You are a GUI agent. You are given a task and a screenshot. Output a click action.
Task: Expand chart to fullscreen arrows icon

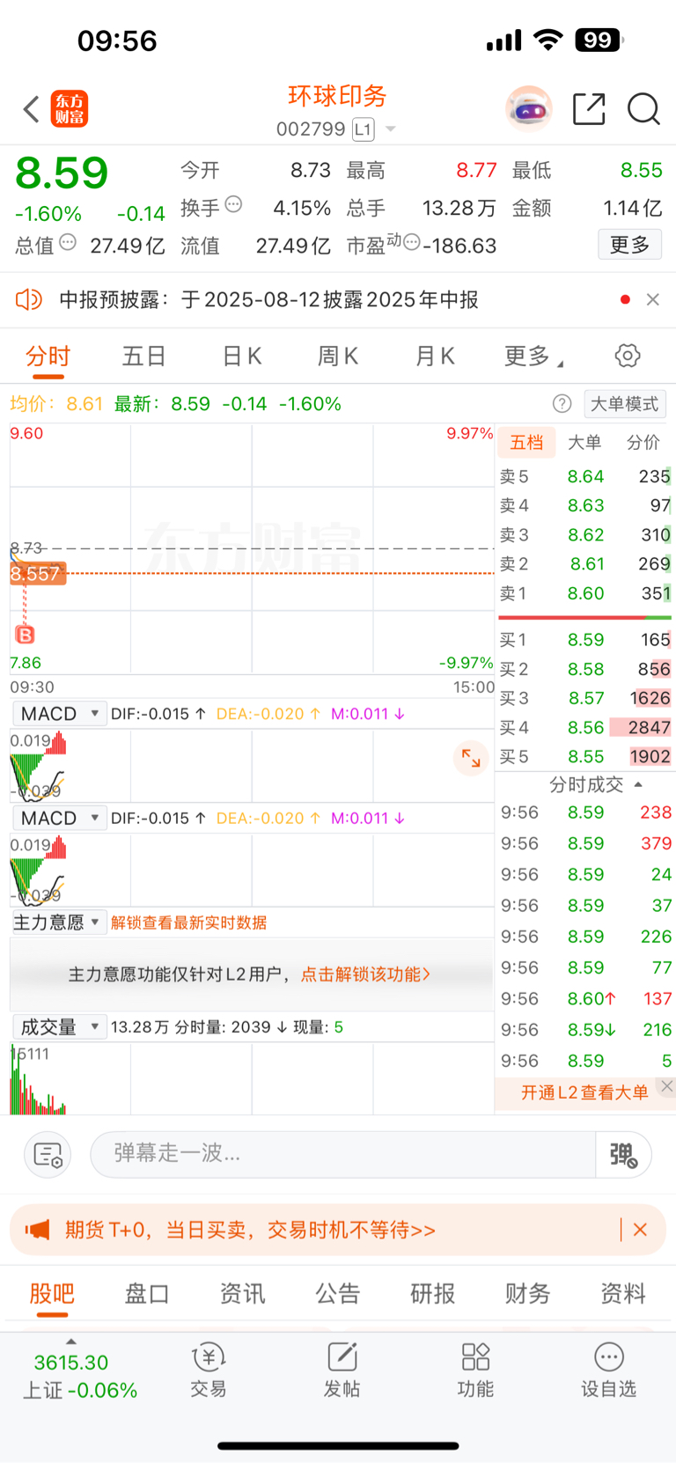(x=471, y=757)
